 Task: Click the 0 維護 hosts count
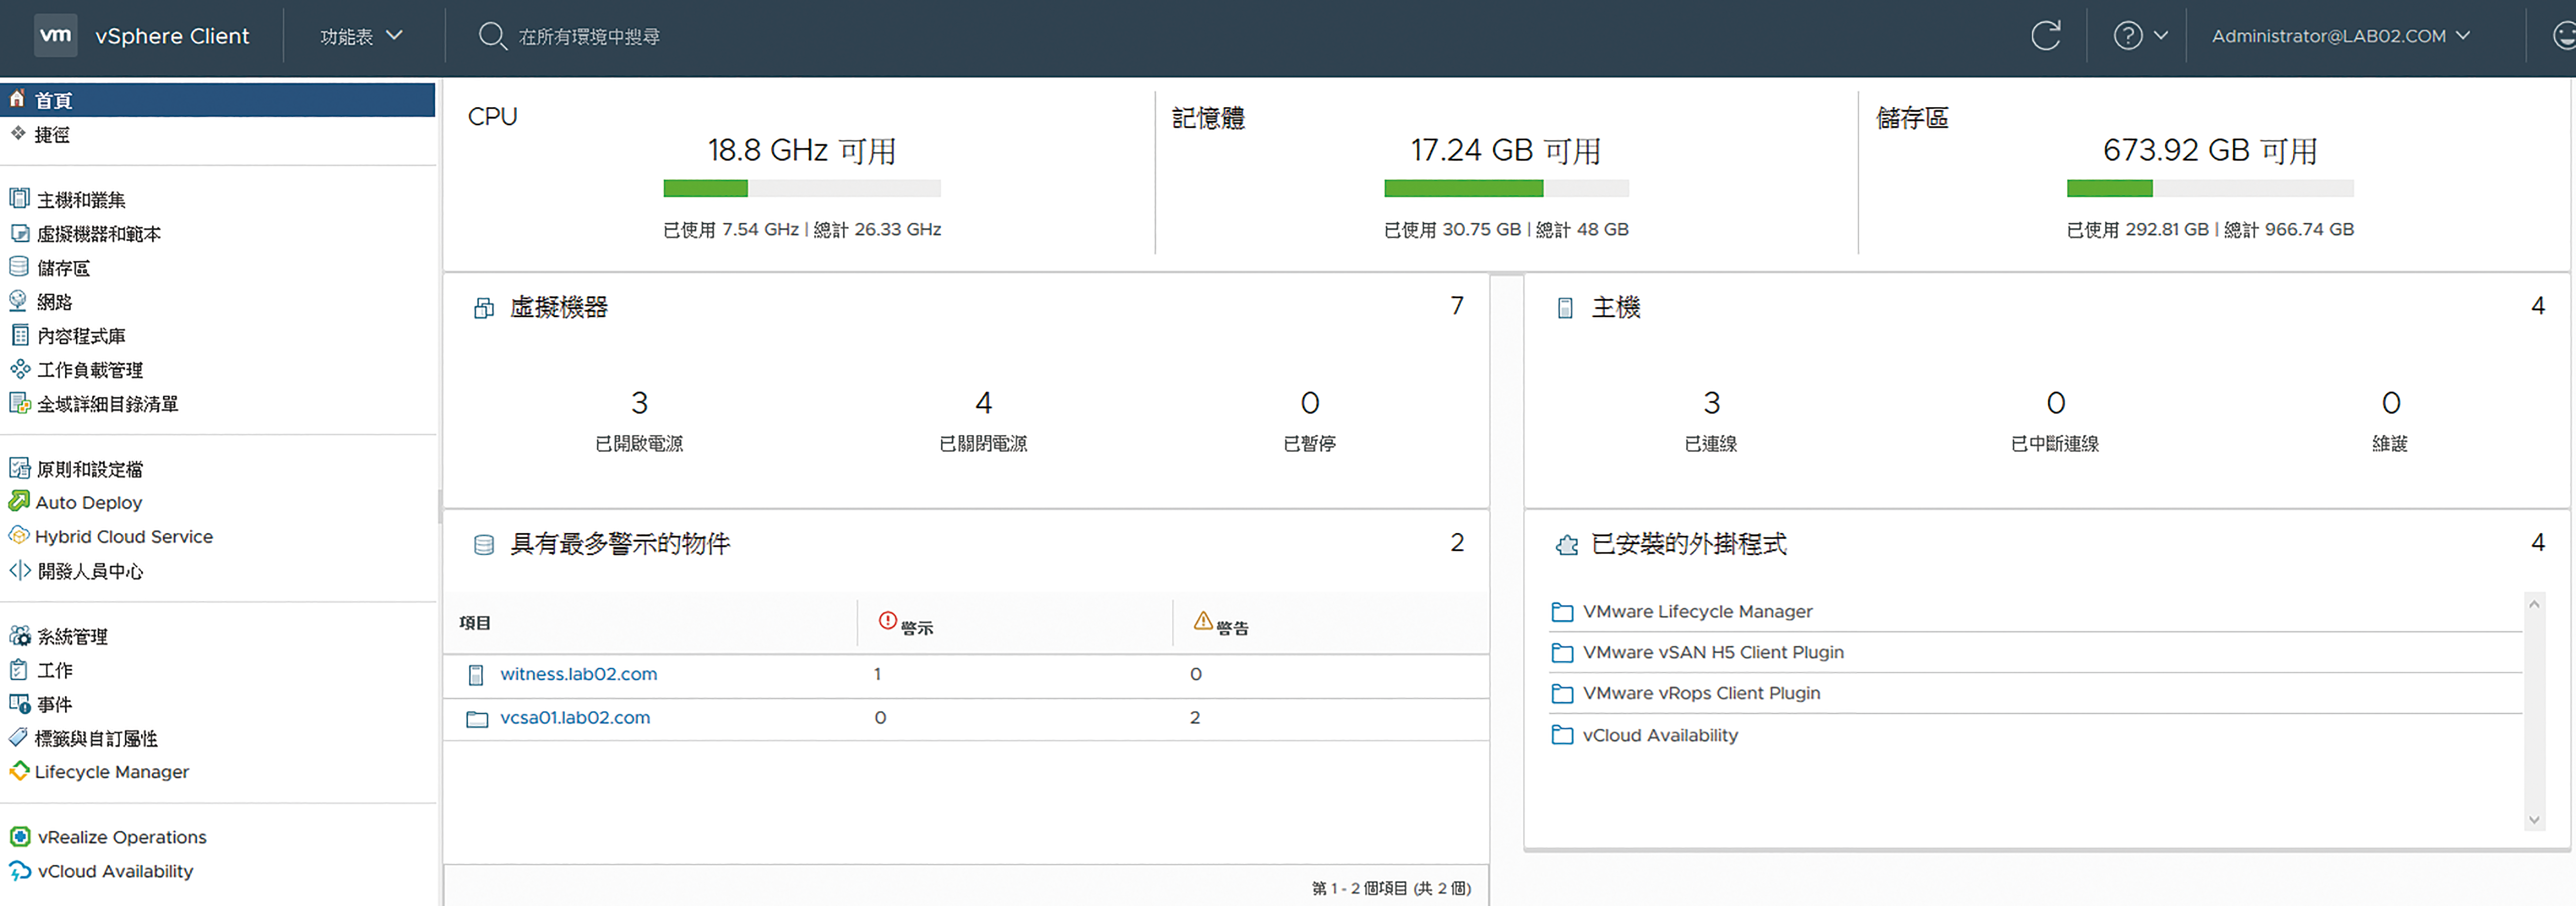tap(2390, 403)
